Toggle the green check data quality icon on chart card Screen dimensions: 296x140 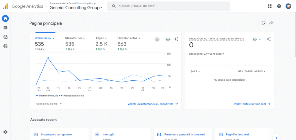coord(168,39)
